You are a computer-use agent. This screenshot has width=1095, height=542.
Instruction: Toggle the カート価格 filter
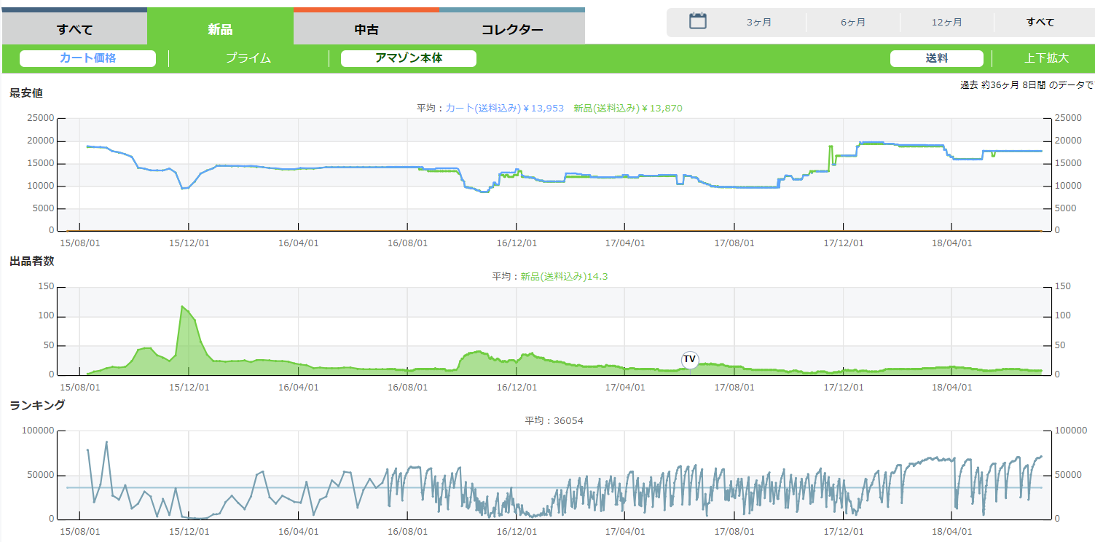click(87, 58)
